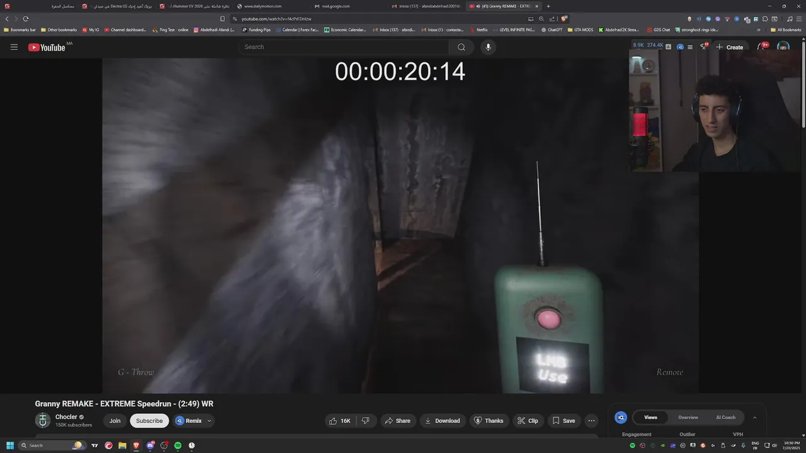Open the Chocler channel name link

66,417
